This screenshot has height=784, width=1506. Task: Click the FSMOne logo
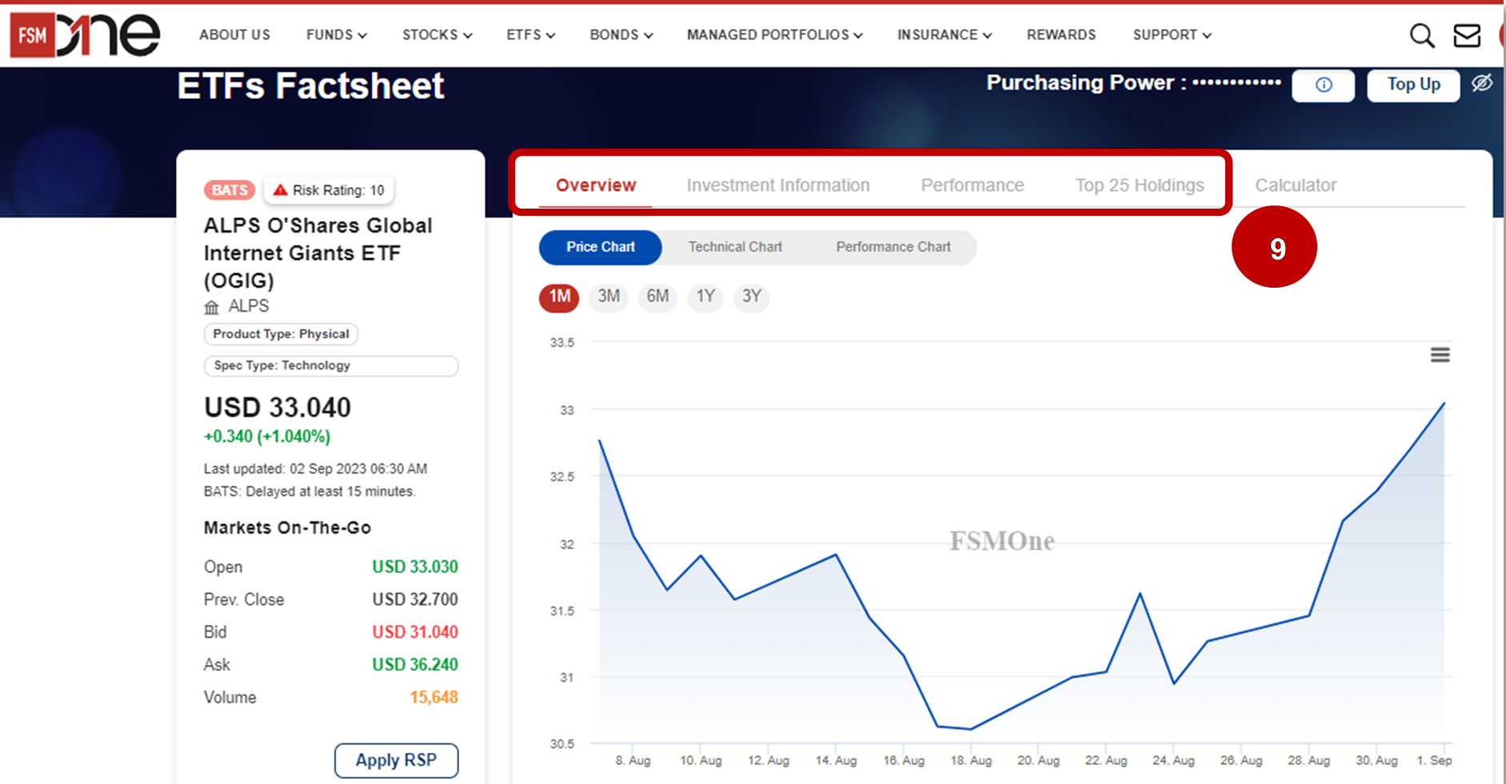point(84,34)
